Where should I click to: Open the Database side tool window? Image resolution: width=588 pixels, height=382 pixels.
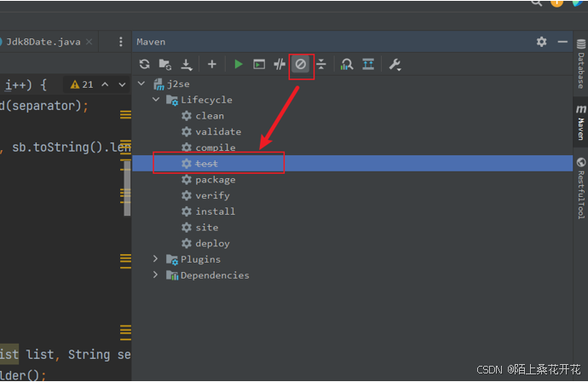[581, 63]
